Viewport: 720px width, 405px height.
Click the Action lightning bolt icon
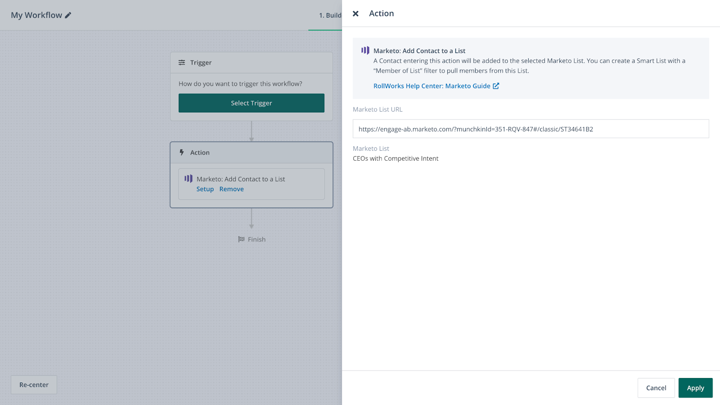[x=182, y=153]
